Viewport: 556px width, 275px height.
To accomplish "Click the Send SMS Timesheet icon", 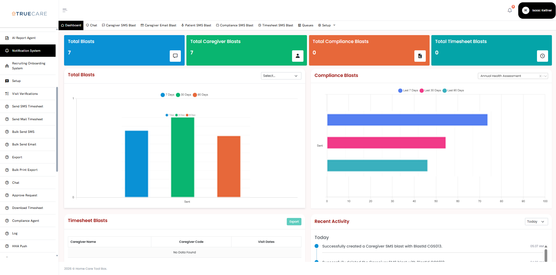I will [7, 106].
